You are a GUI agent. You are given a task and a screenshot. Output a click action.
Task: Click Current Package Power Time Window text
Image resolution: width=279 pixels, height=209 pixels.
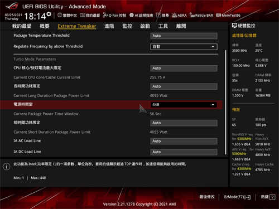tap(46, 114)
